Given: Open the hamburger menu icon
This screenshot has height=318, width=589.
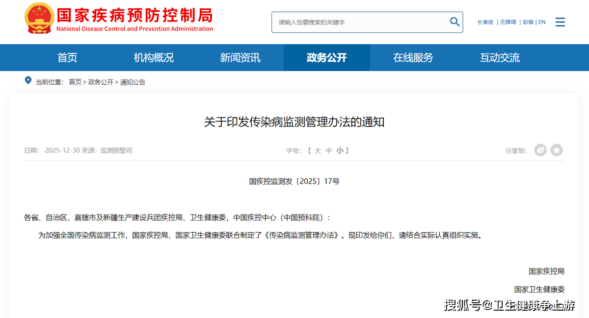Looking at the screenshot, I should pos(560,22).
